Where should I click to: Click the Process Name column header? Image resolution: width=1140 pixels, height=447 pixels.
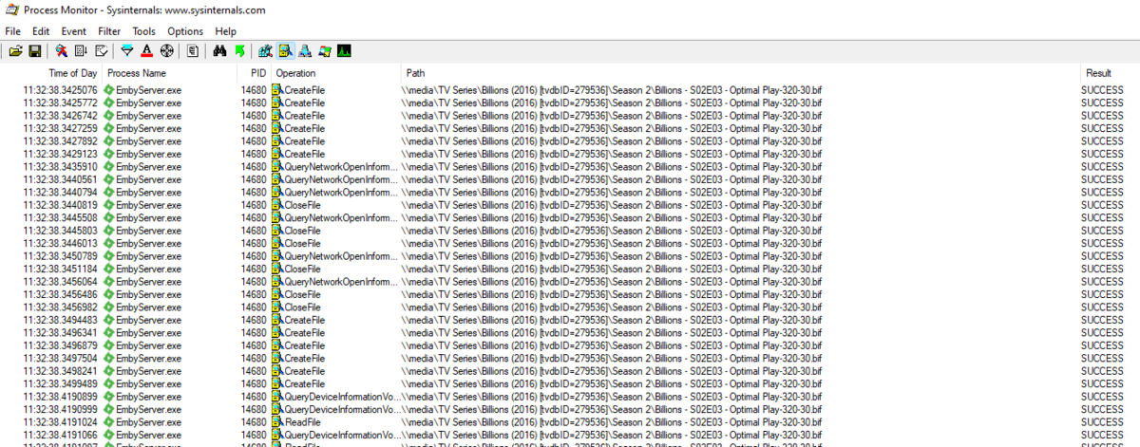[x=169, y=73]
